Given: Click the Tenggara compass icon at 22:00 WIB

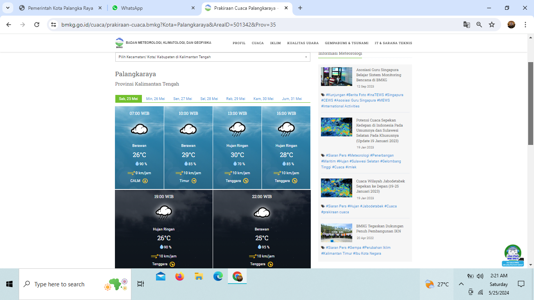Looking at the screenshot, I should pyautogui.click(x=270, y=264).
